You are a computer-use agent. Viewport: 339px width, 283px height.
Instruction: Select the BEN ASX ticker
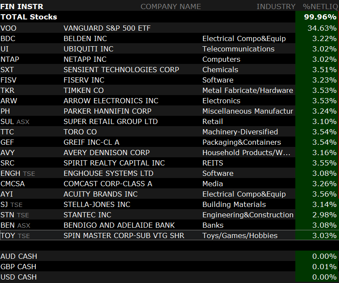coord(16,225)
